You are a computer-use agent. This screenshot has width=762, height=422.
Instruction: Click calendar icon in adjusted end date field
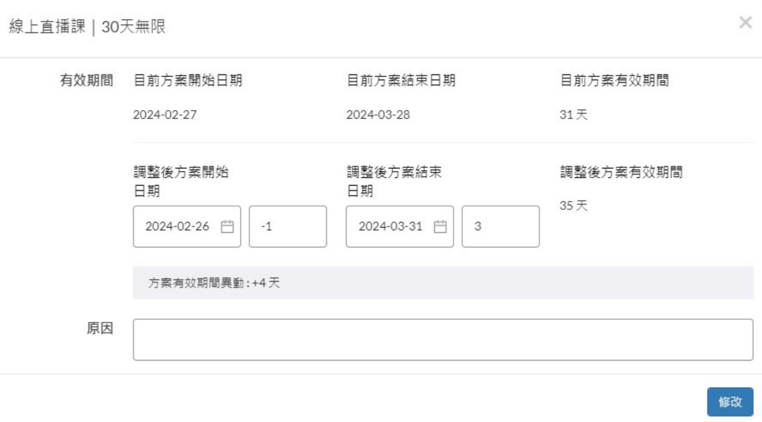click(440, 227)
